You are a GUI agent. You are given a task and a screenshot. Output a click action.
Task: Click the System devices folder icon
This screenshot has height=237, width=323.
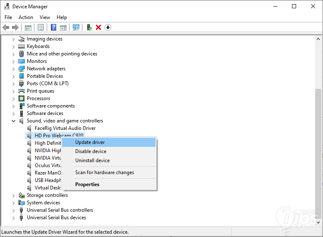click(x=22, y=203)
